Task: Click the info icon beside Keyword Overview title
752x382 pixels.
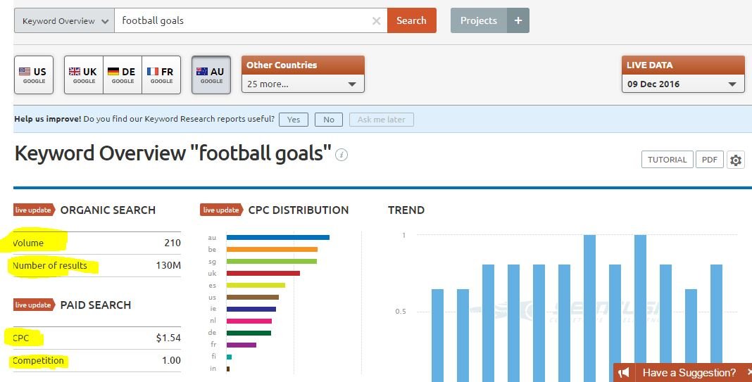Action: [x=341, y=155]
